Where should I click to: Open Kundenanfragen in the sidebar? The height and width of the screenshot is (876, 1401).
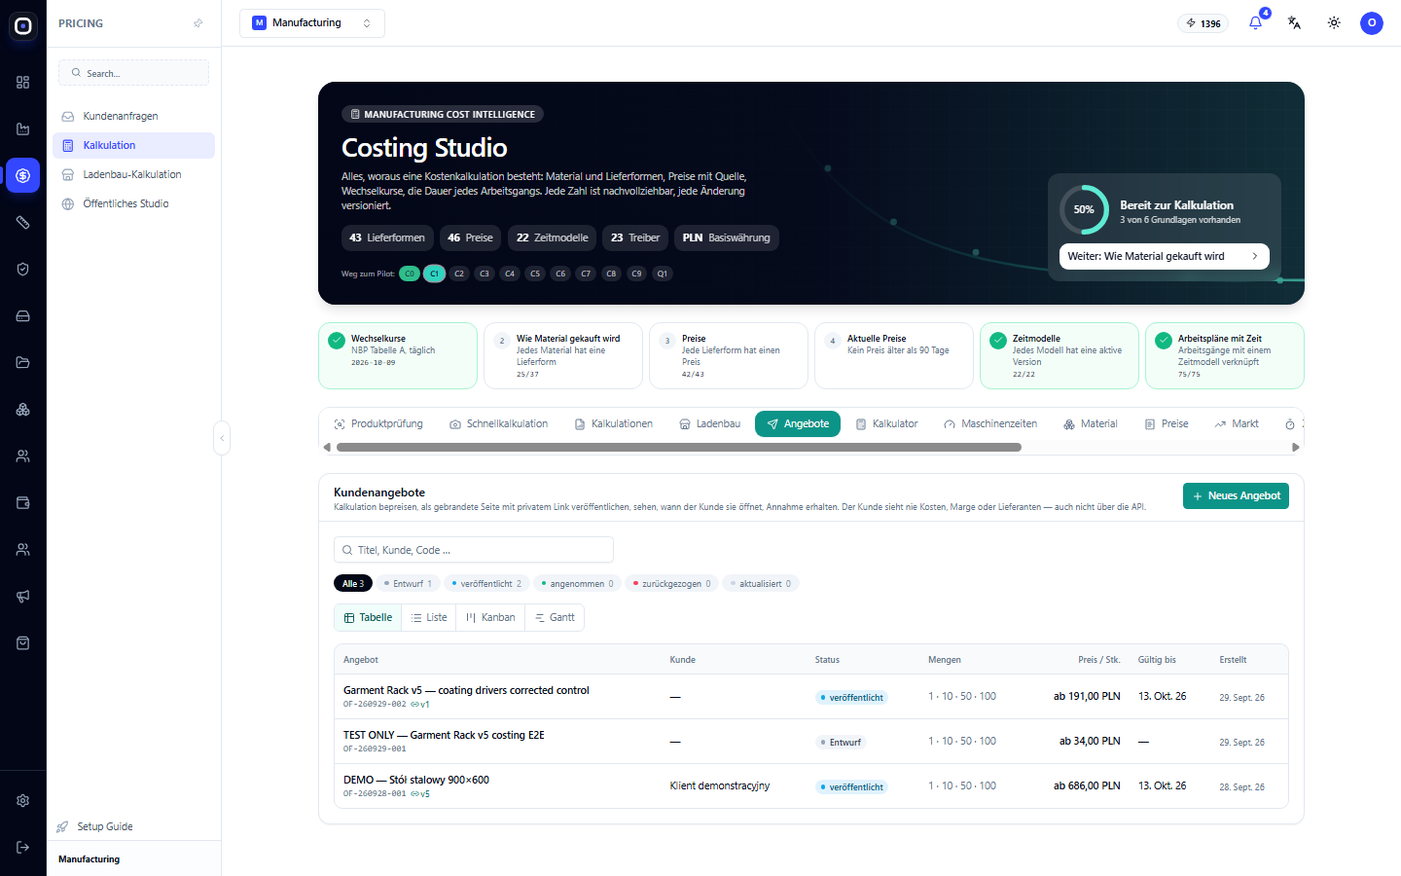pos(133,117)
